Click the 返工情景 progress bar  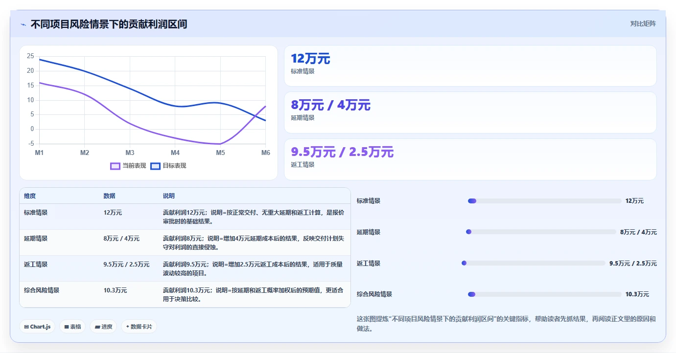[x=534, y=263]
